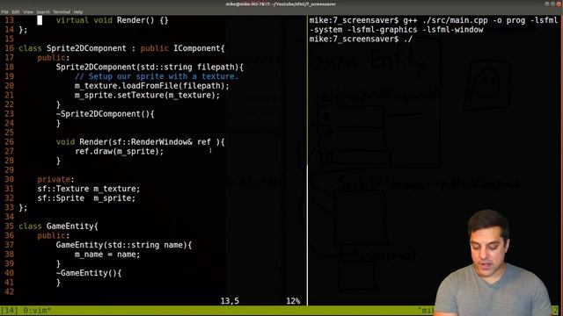Click 'm_sprite.setTexture(m_texture);' line
This screenshot has width=563, height=316.
coord(147,96)
